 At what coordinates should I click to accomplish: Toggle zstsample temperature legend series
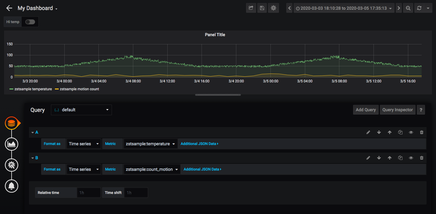pos(33,89)
